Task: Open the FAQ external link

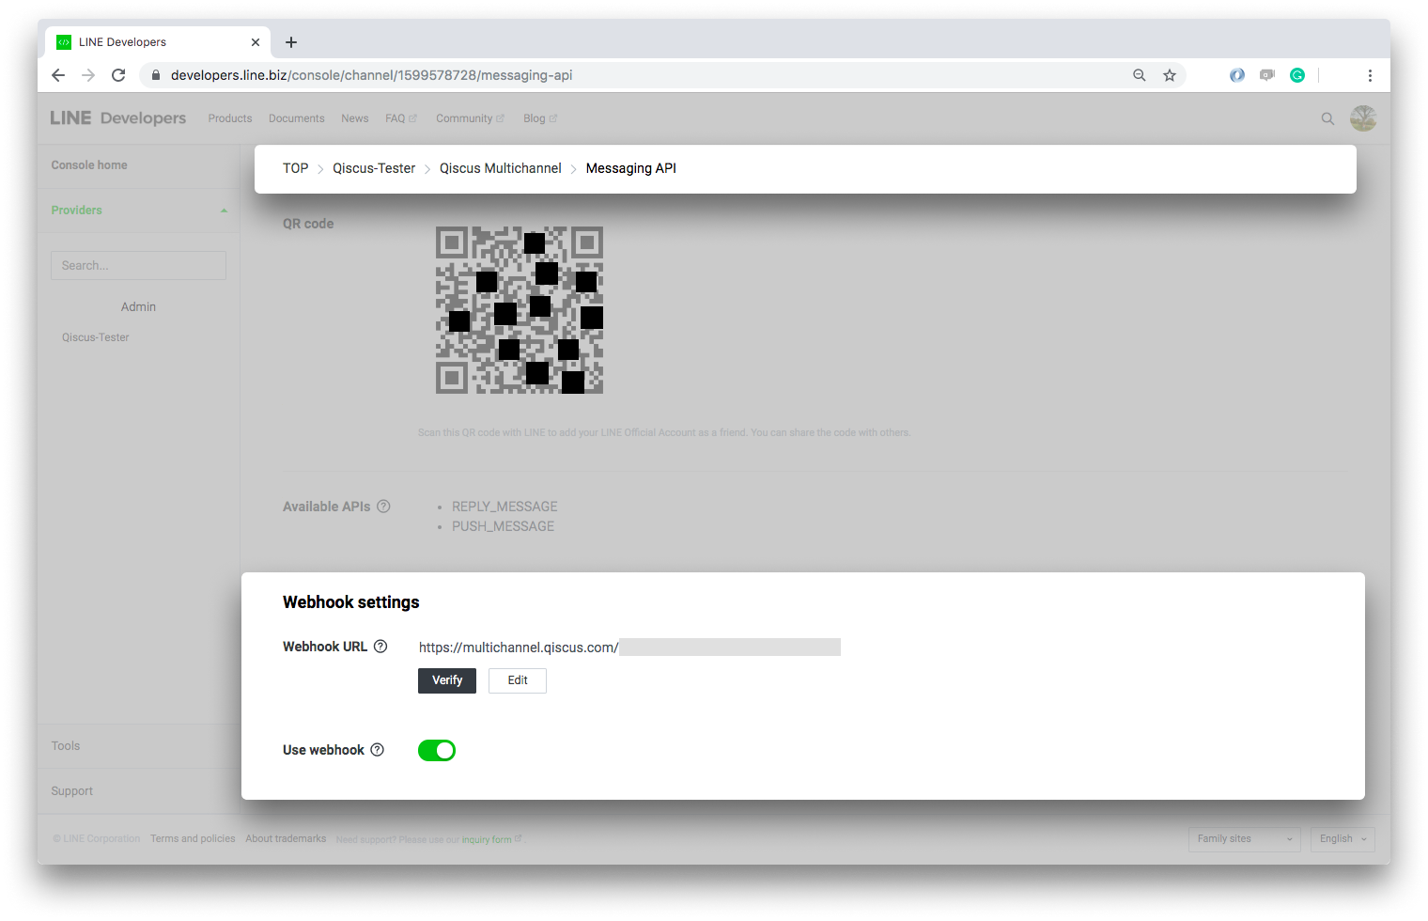Action: pyautogui.click(x=401, y=118)
